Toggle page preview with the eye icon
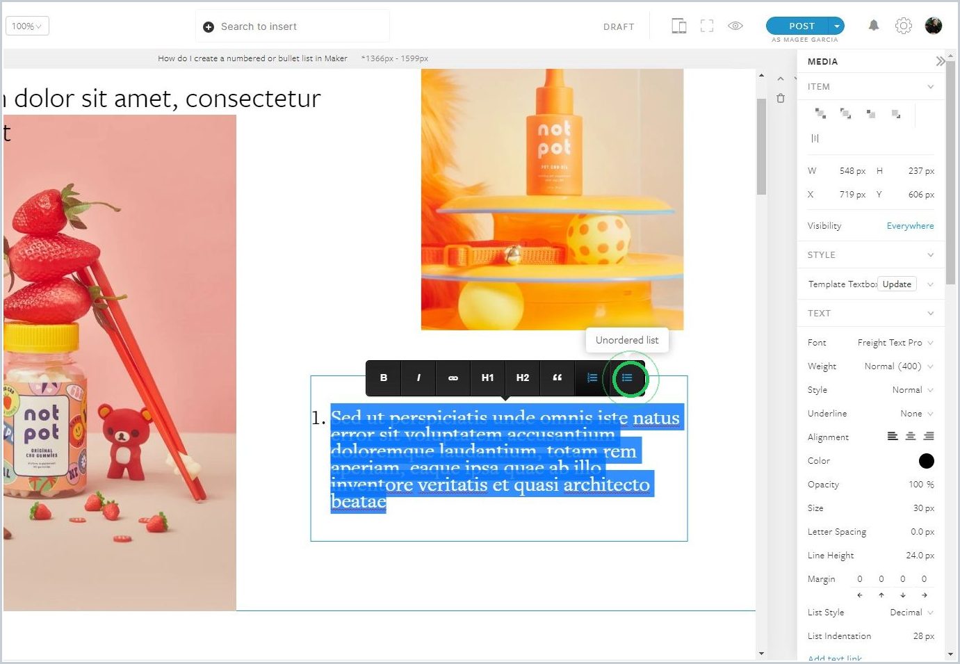The height and width of the screenshot is (664, 960). (x=735, y=26)
